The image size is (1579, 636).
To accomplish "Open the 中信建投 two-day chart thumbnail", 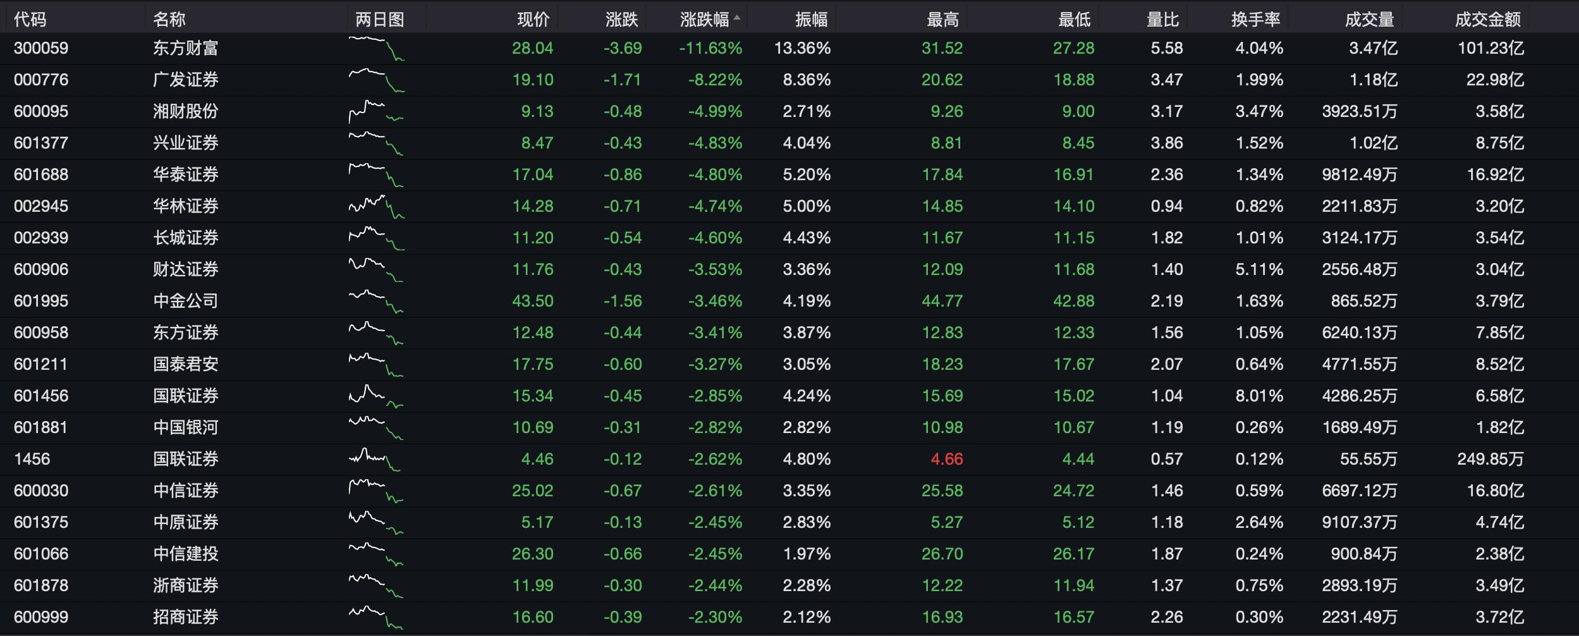I will click(376, 554).
